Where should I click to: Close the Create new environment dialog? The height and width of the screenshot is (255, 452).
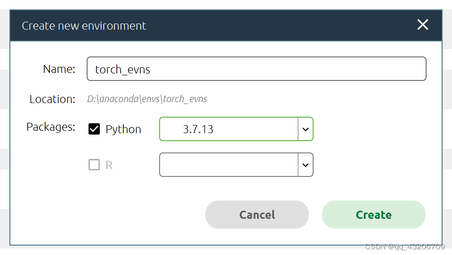tap(423, 24)
